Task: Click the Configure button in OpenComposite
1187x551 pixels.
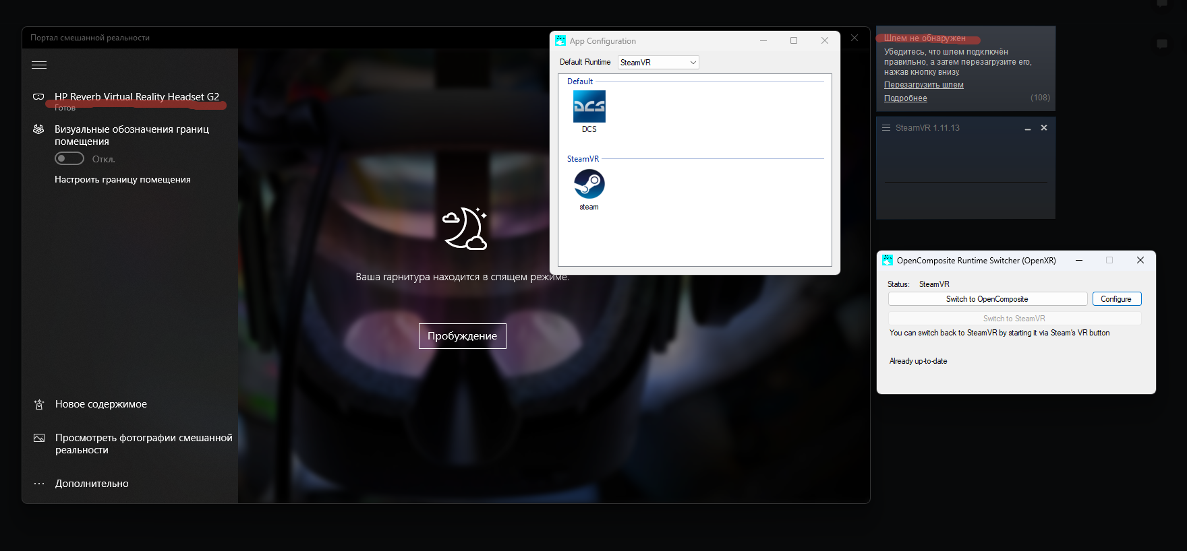Action: (1117, 299)
